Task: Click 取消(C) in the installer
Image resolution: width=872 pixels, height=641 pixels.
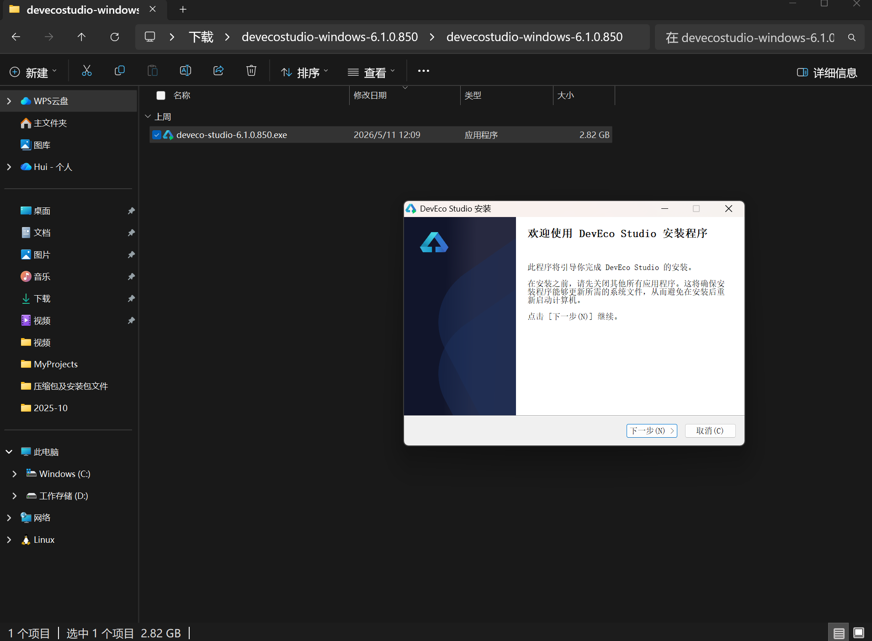Action: pyautogui.click(x=710, y=431)
